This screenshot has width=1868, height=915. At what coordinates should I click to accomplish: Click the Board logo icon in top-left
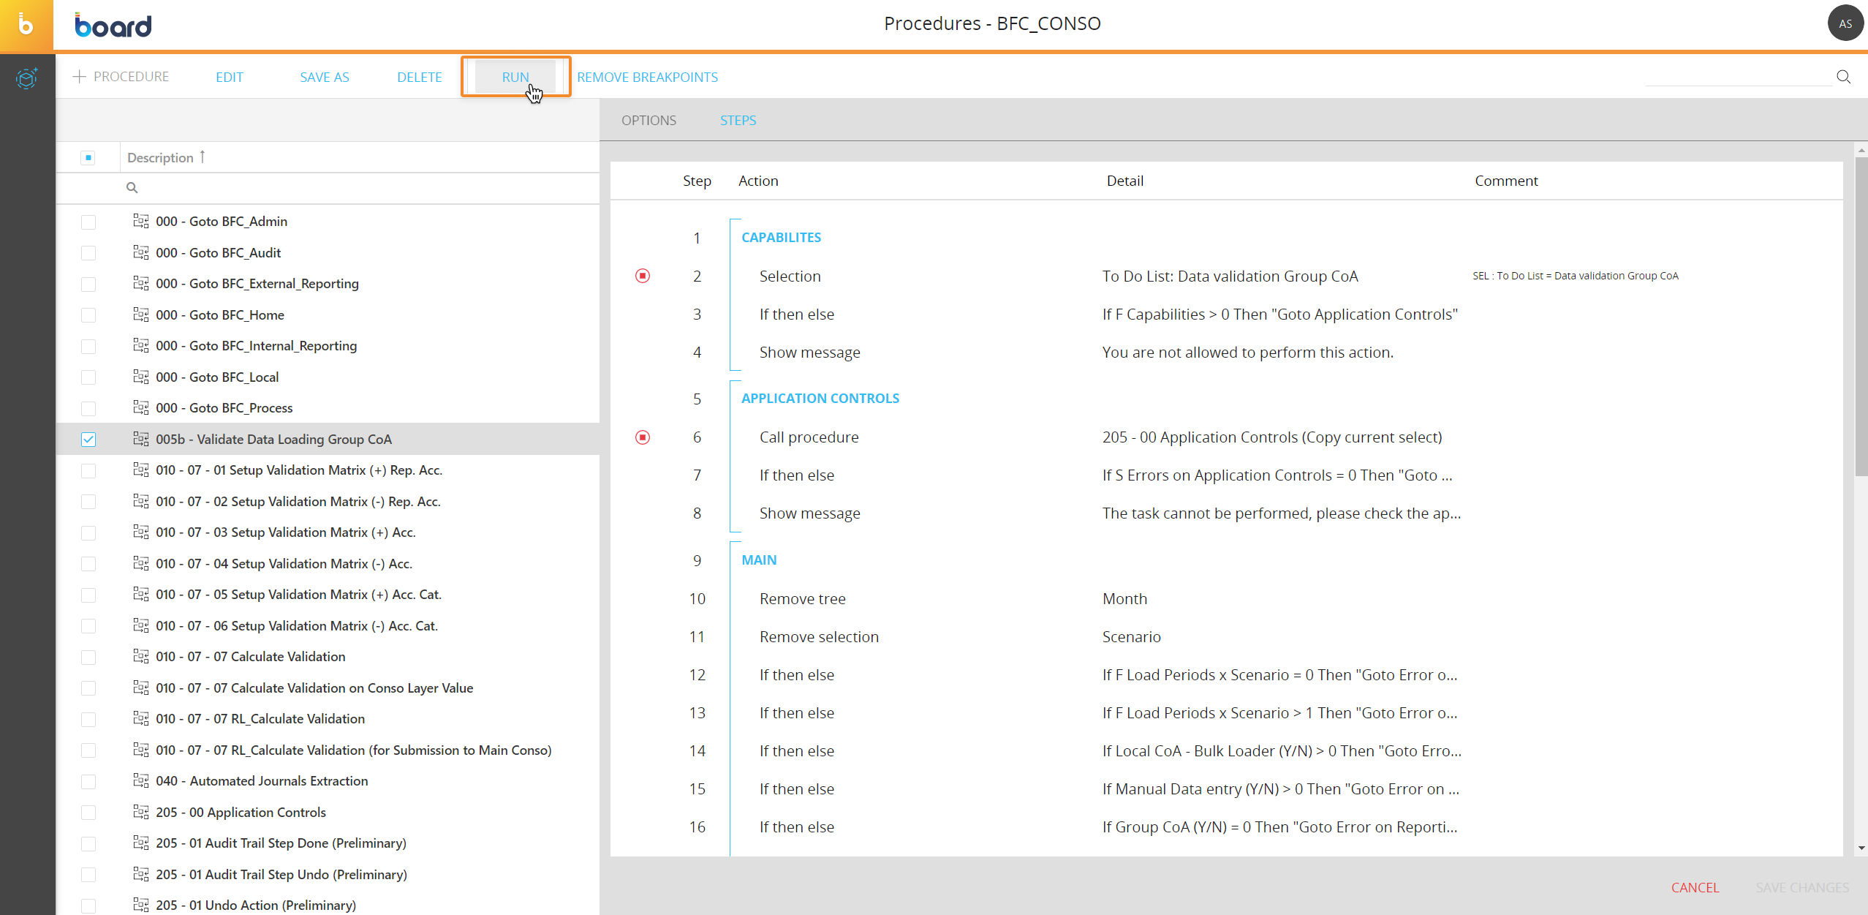click(x=26, y=26)
